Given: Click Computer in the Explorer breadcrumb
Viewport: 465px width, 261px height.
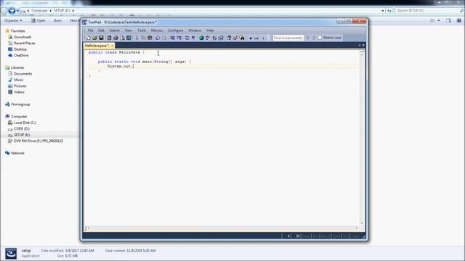Looking at the screenshot, I should 39,11.
